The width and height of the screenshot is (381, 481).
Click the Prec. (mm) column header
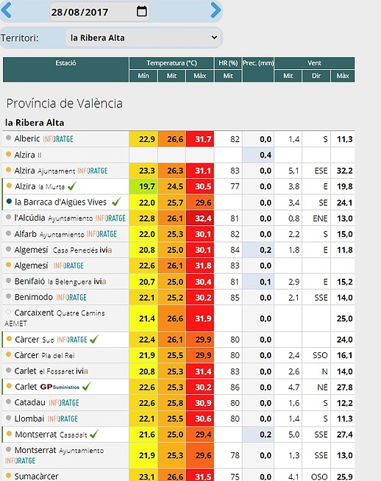(x=258, y=70)
